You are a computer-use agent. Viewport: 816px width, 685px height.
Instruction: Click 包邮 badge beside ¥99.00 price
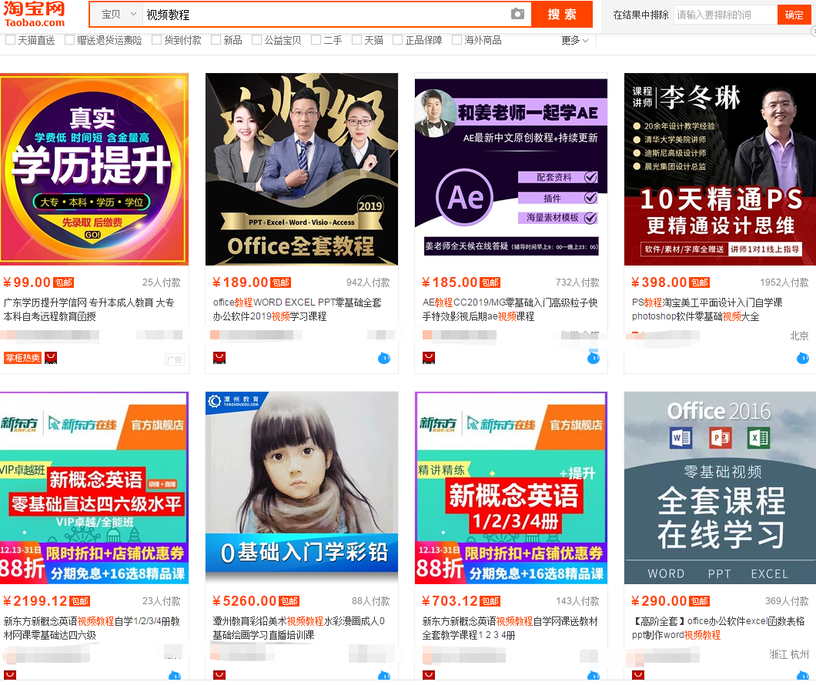coord(64,282)
